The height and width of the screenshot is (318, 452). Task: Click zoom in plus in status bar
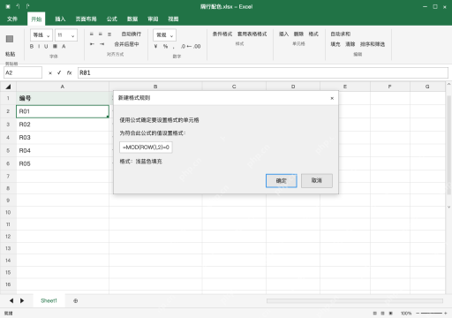pyautogui.click(x=446, y=314)
